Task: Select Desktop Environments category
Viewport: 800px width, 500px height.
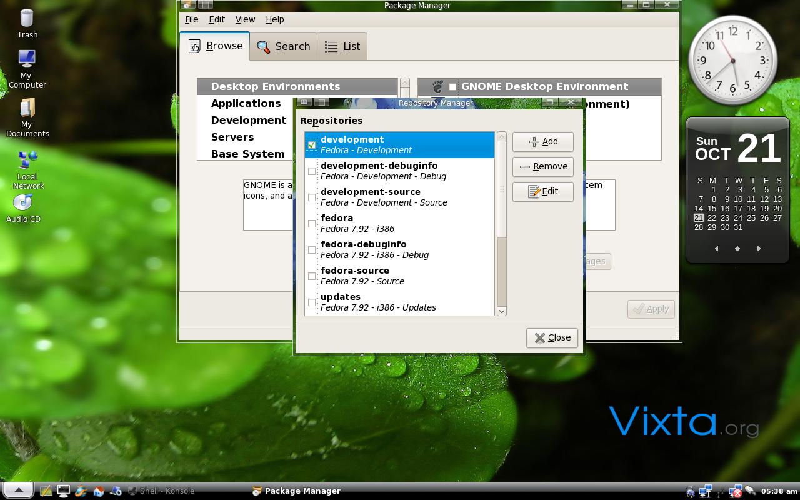Action: (297, 86)
